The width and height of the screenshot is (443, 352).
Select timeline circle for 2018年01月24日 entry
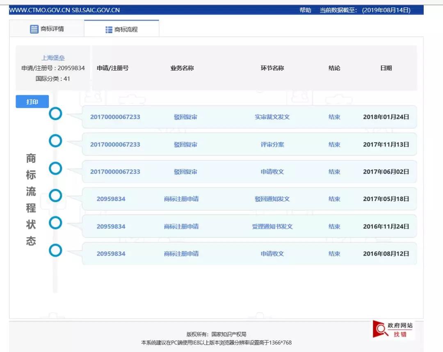pyautogui.click(x=55, y=114)
